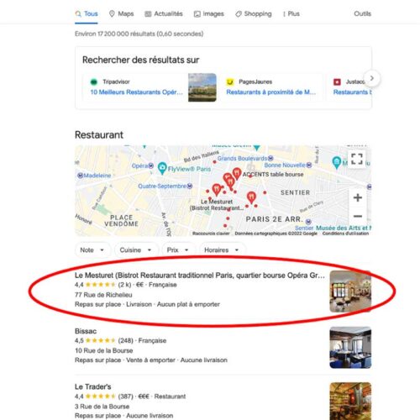
Task: Open the Le Mesturet restaurant listing
Action: click(x=200, y=276)
